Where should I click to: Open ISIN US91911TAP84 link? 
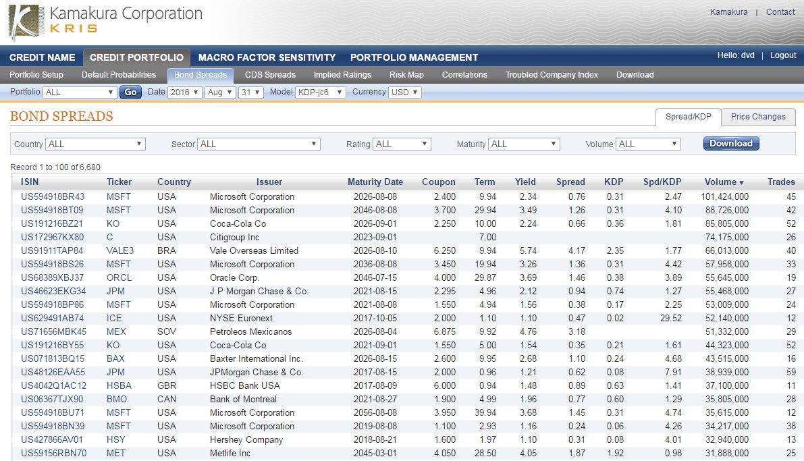point(52,251)
